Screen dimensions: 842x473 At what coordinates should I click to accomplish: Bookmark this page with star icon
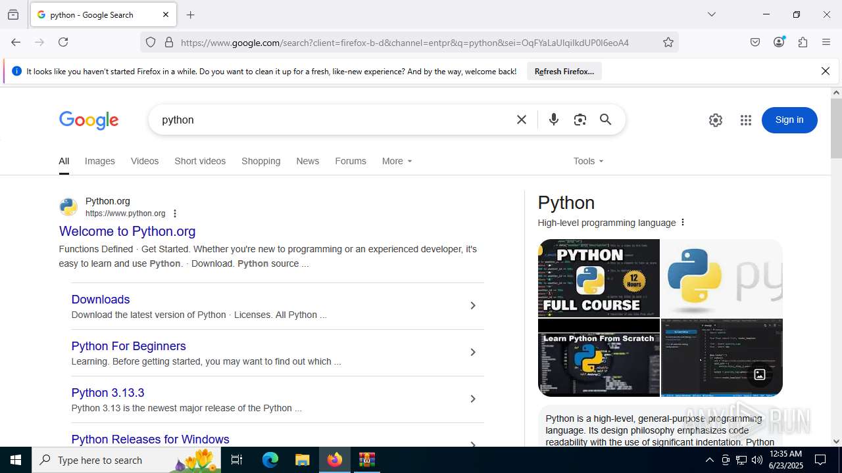point(668,43)
